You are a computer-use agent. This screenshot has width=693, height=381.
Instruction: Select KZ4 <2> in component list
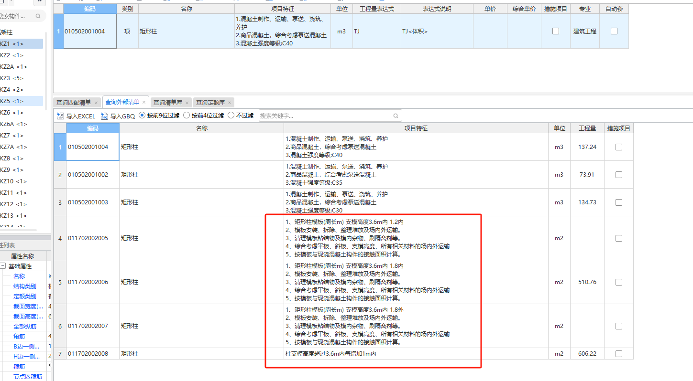click(21, 89)
